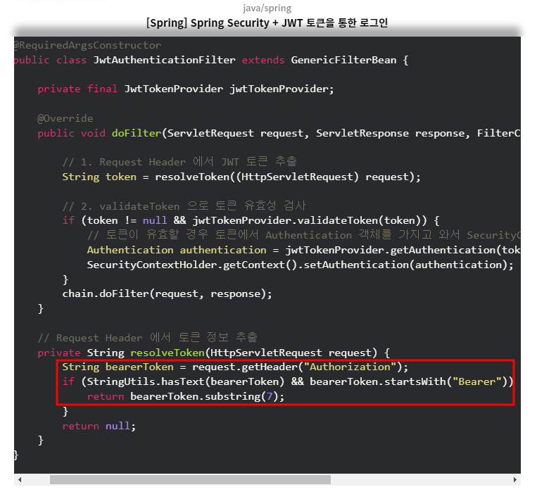Image resolution: width=537 pixels, height=499 pixels.
Task: Click the 'Authentication authentication =' line
Action: pyautogui.click(x=303, y=250)
